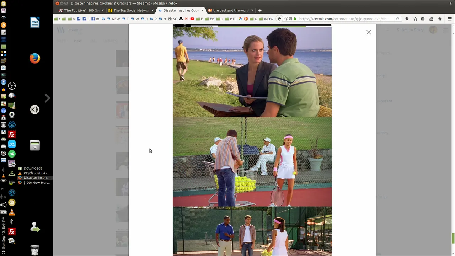Go to the Firefox home page

[x=440, y=19]
